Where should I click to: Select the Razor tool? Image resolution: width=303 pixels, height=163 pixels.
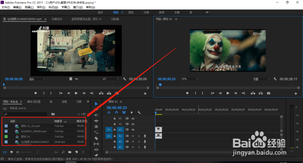pyautogui.click(x=96, y=138)
